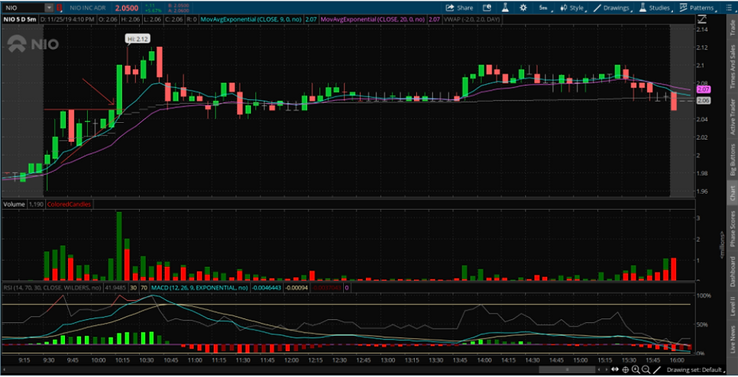The width and height of the screenshot is (738, 377).
Task: Click the zoom-in magnifier icon
Action: [x=636, y=369]
